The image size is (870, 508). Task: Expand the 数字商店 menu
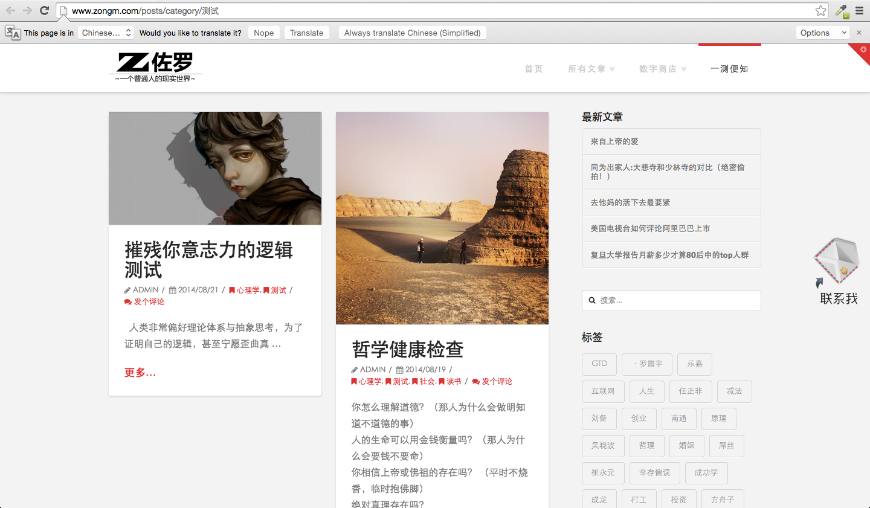click(x=663, y=69)
